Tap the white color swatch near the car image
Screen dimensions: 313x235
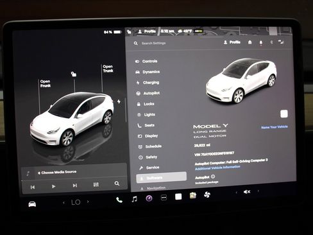coord(284,114)
